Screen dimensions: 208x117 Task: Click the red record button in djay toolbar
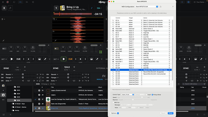pyautogui.click(x=8, y=2)
